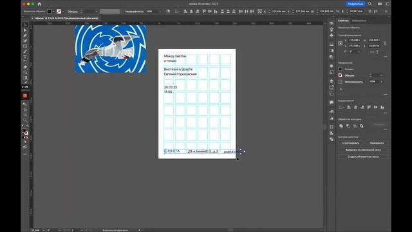
Task: Show more transform options ellipsis
Action: 385,56
